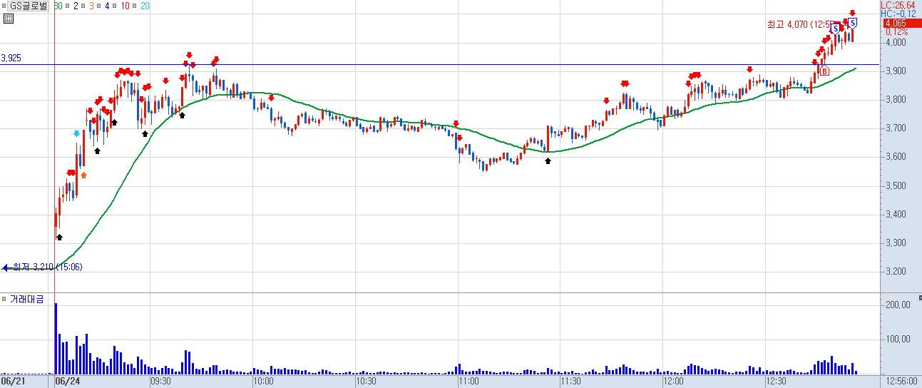The image size is (922, 388).
Task: Click the 12:56:00 current time label
Action: (901, 382)
